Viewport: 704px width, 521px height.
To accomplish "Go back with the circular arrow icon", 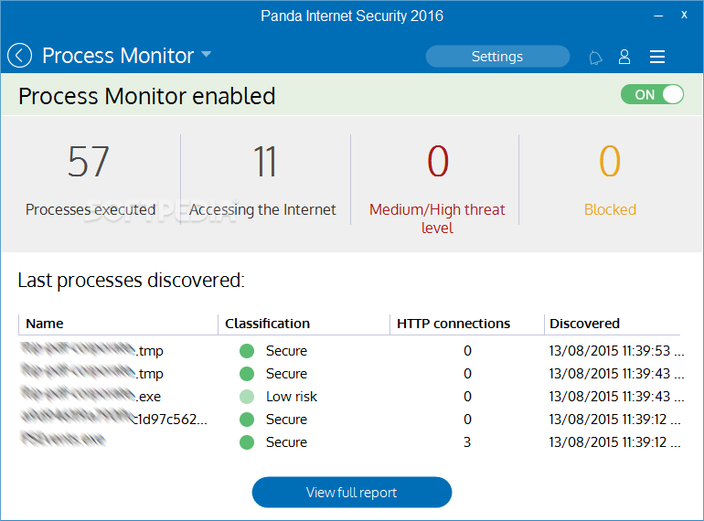I will [x=20, y=56].
